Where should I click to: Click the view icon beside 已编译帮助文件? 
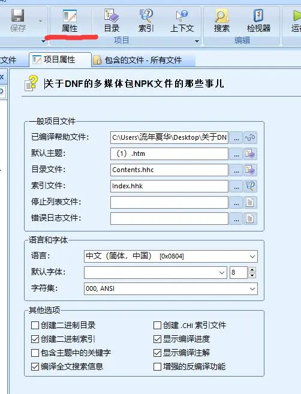(250, 138)
